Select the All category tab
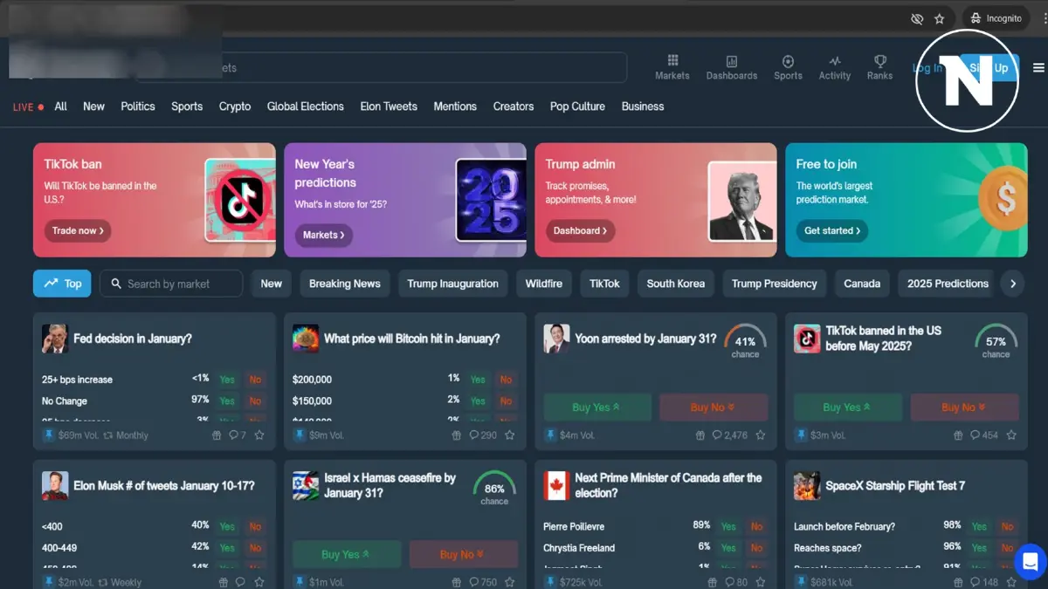 tap(60, 106)
